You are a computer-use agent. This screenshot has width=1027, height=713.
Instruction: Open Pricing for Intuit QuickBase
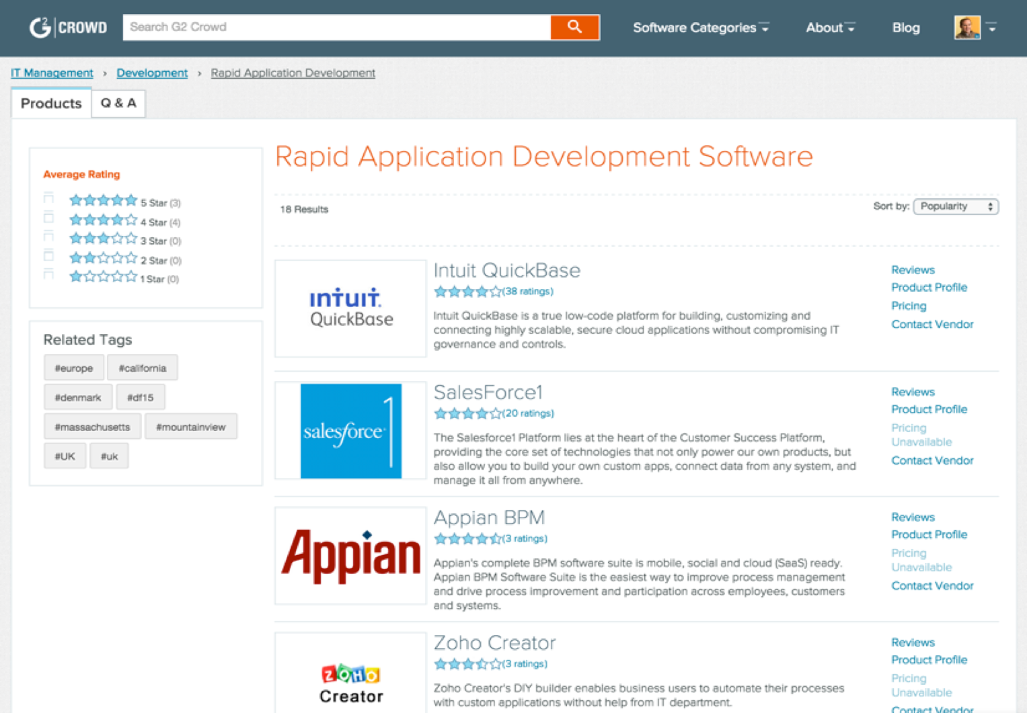[x=909, y=306]
